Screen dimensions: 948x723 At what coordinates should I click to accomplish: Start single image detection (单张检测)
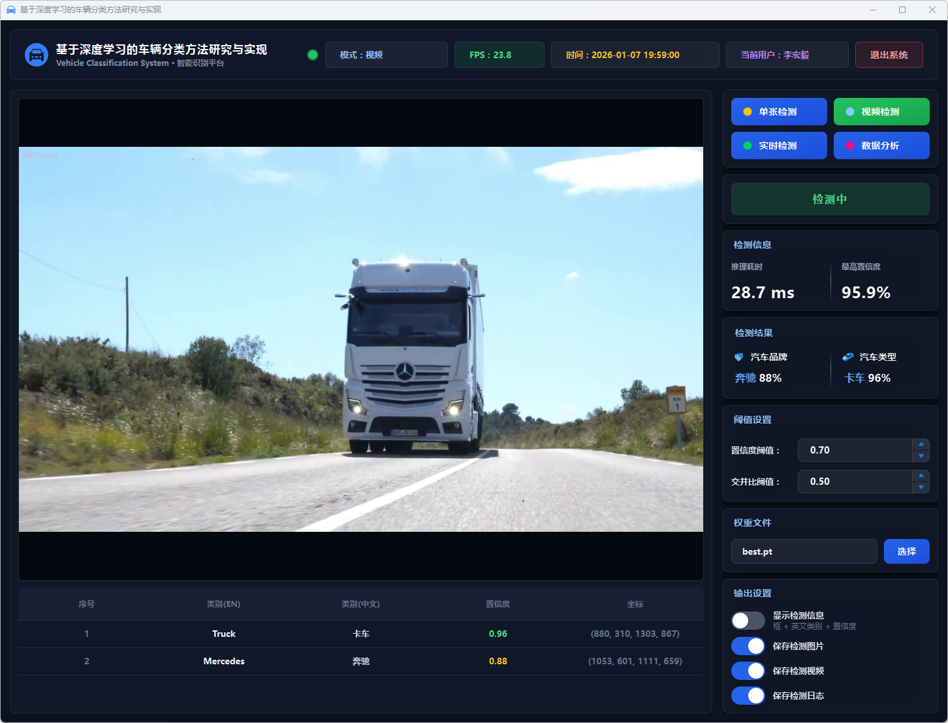(779, 112)
